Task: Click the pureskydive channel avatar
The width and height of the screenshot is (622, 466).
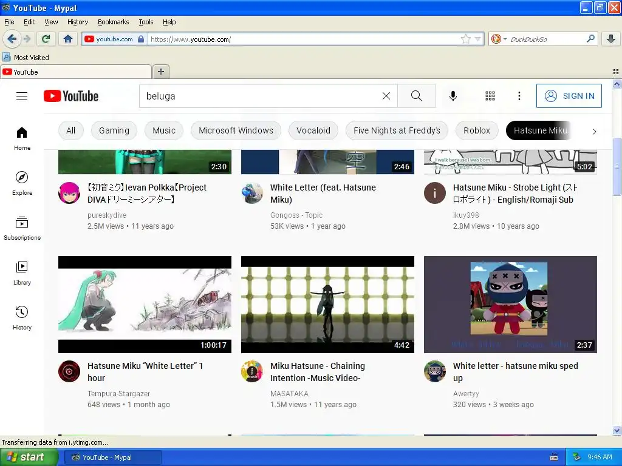Action: coord(69,193)
